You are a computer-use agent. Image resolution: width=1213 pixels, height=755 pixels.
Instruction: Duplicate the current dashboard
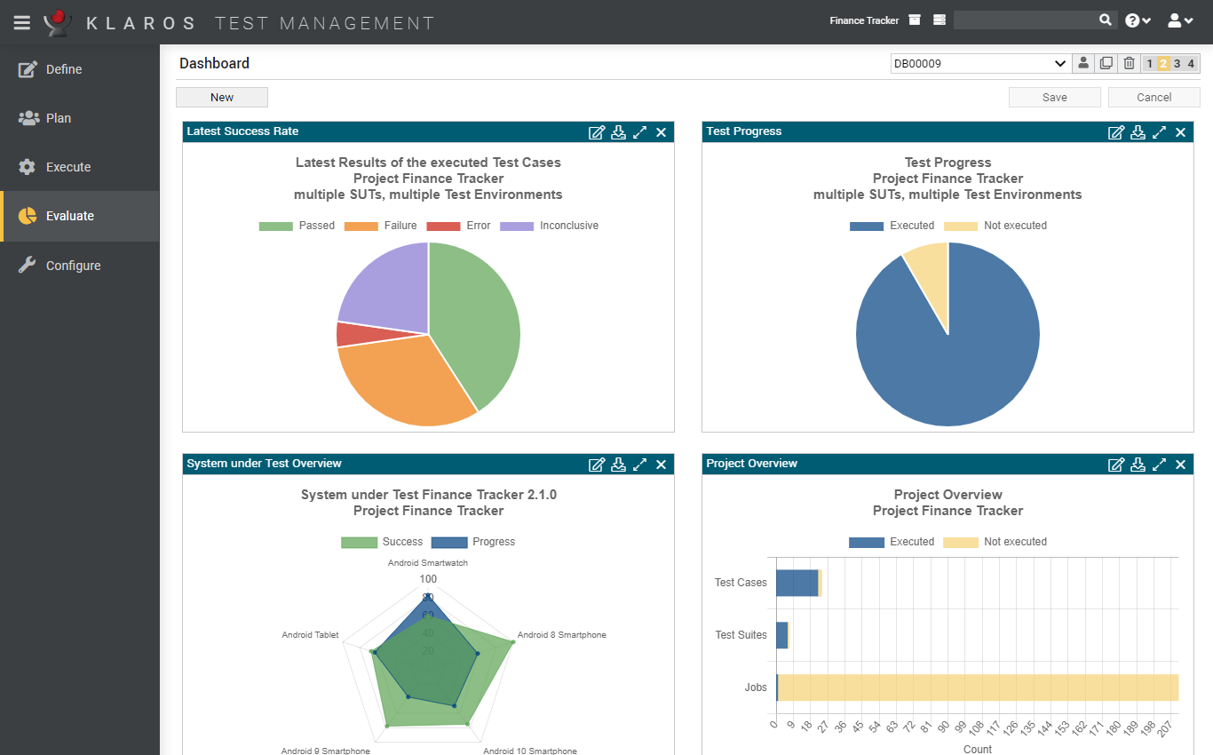(x=1105, y=63)
